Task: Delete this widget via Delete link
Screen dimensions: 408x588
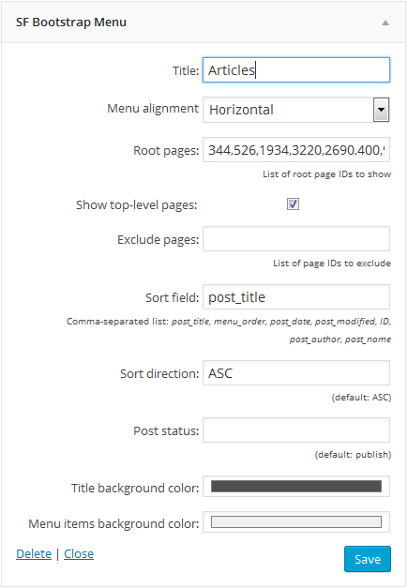Action: click(x=34, y=554)
